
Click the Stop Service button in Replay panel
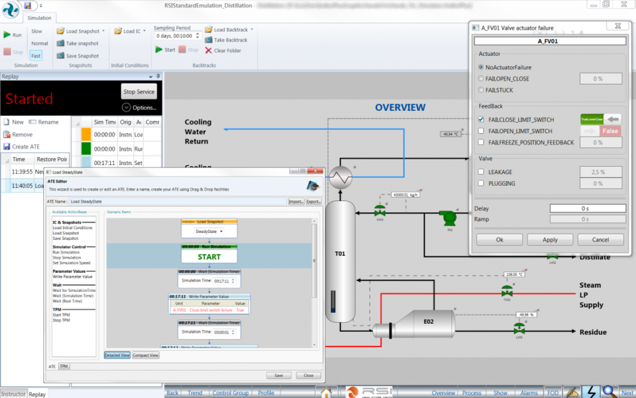pyautogui.click(x=138, y=91)
